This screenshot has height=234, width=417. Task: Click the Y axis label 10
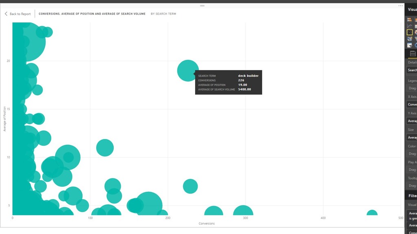[8, 157]
